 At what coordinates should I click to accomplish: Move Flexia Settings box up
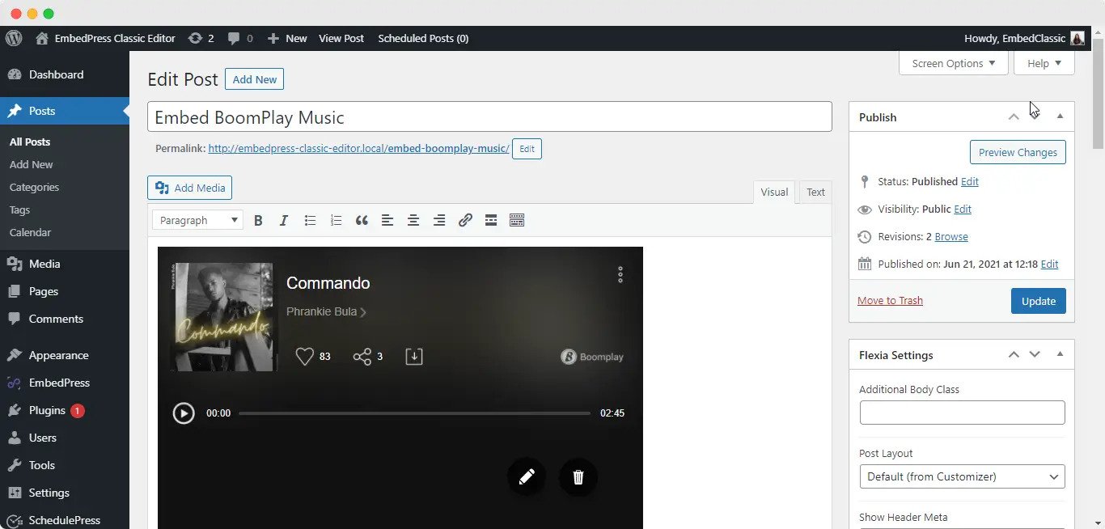click(1014, 354)
